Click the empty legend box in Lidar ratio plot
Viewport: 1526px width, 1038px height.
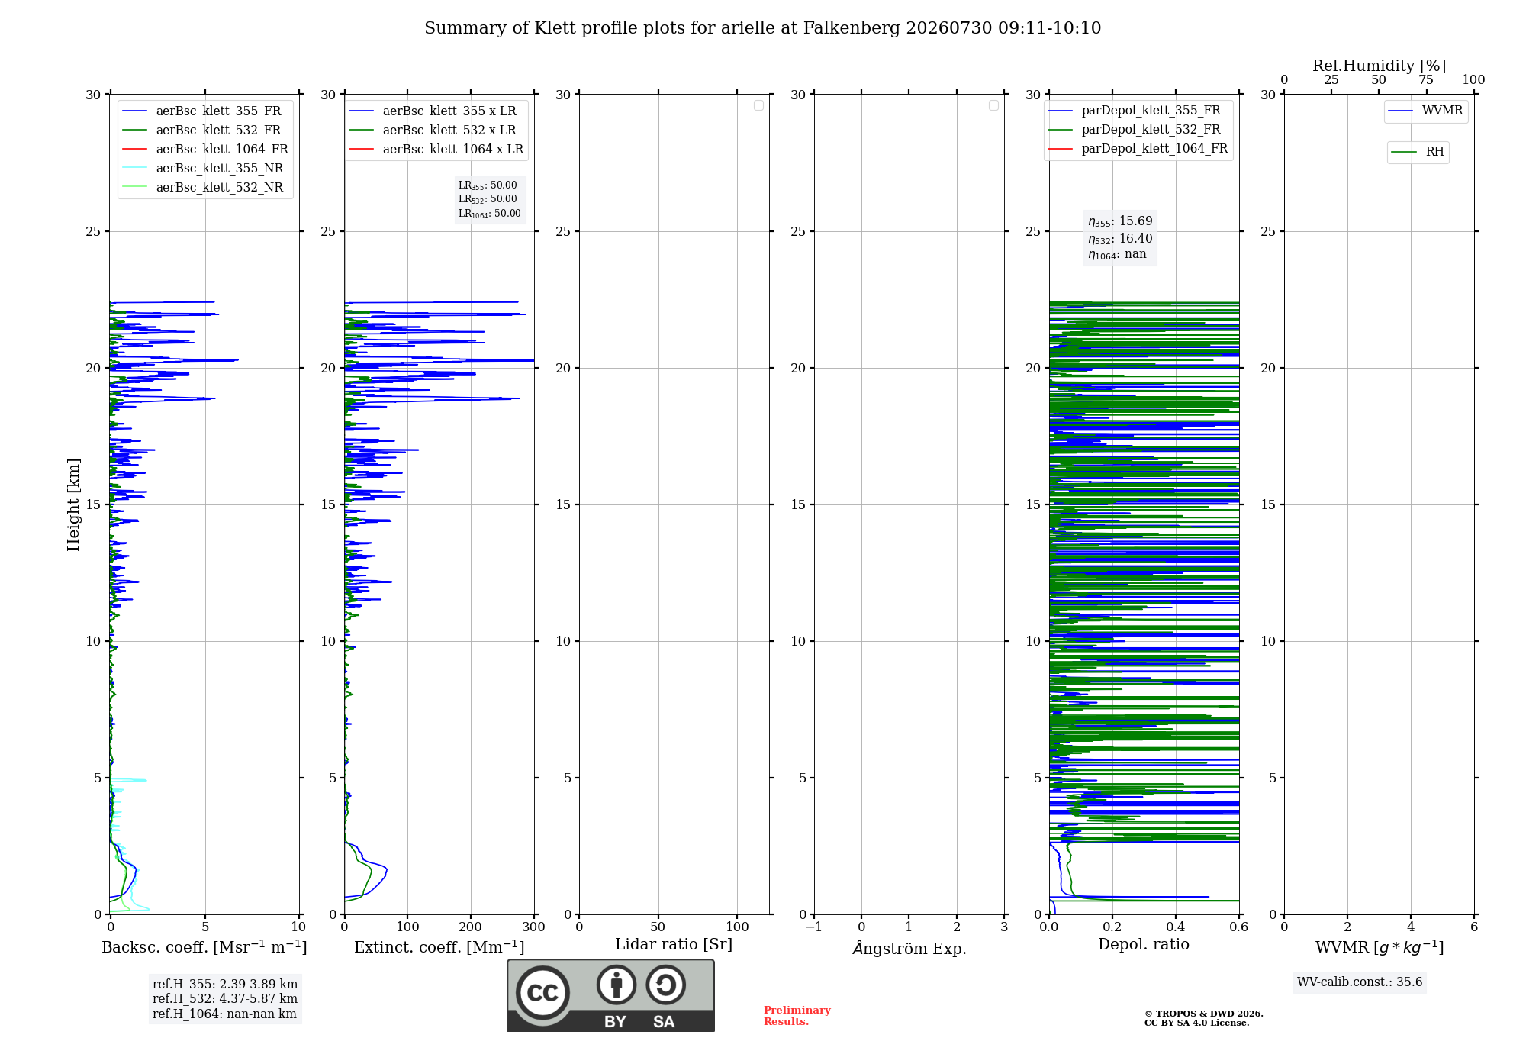[x=758, y=105]
